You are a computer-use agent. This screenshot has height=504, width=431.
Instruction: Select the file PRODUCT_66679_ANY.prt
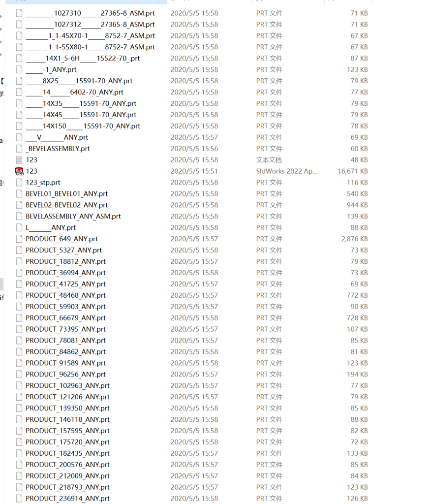65,318
